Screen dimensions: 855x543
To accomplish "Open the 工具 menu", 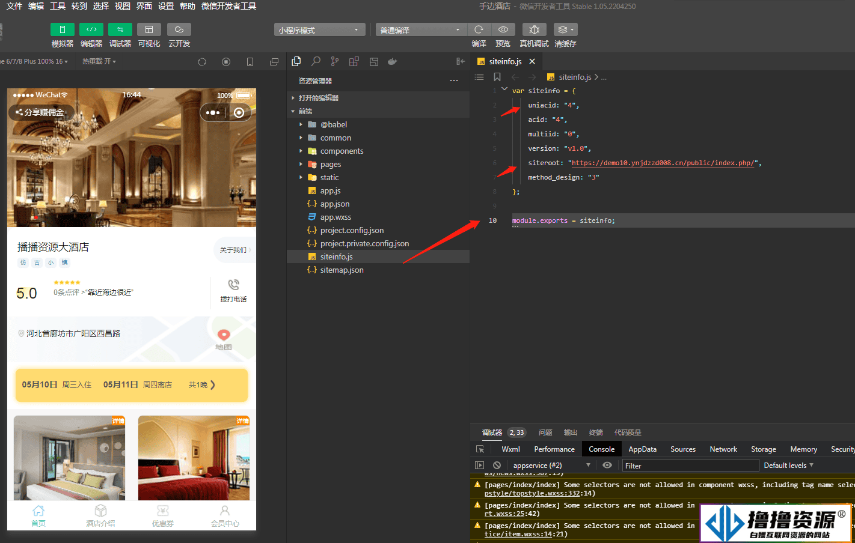I will [x=58, y=6].
